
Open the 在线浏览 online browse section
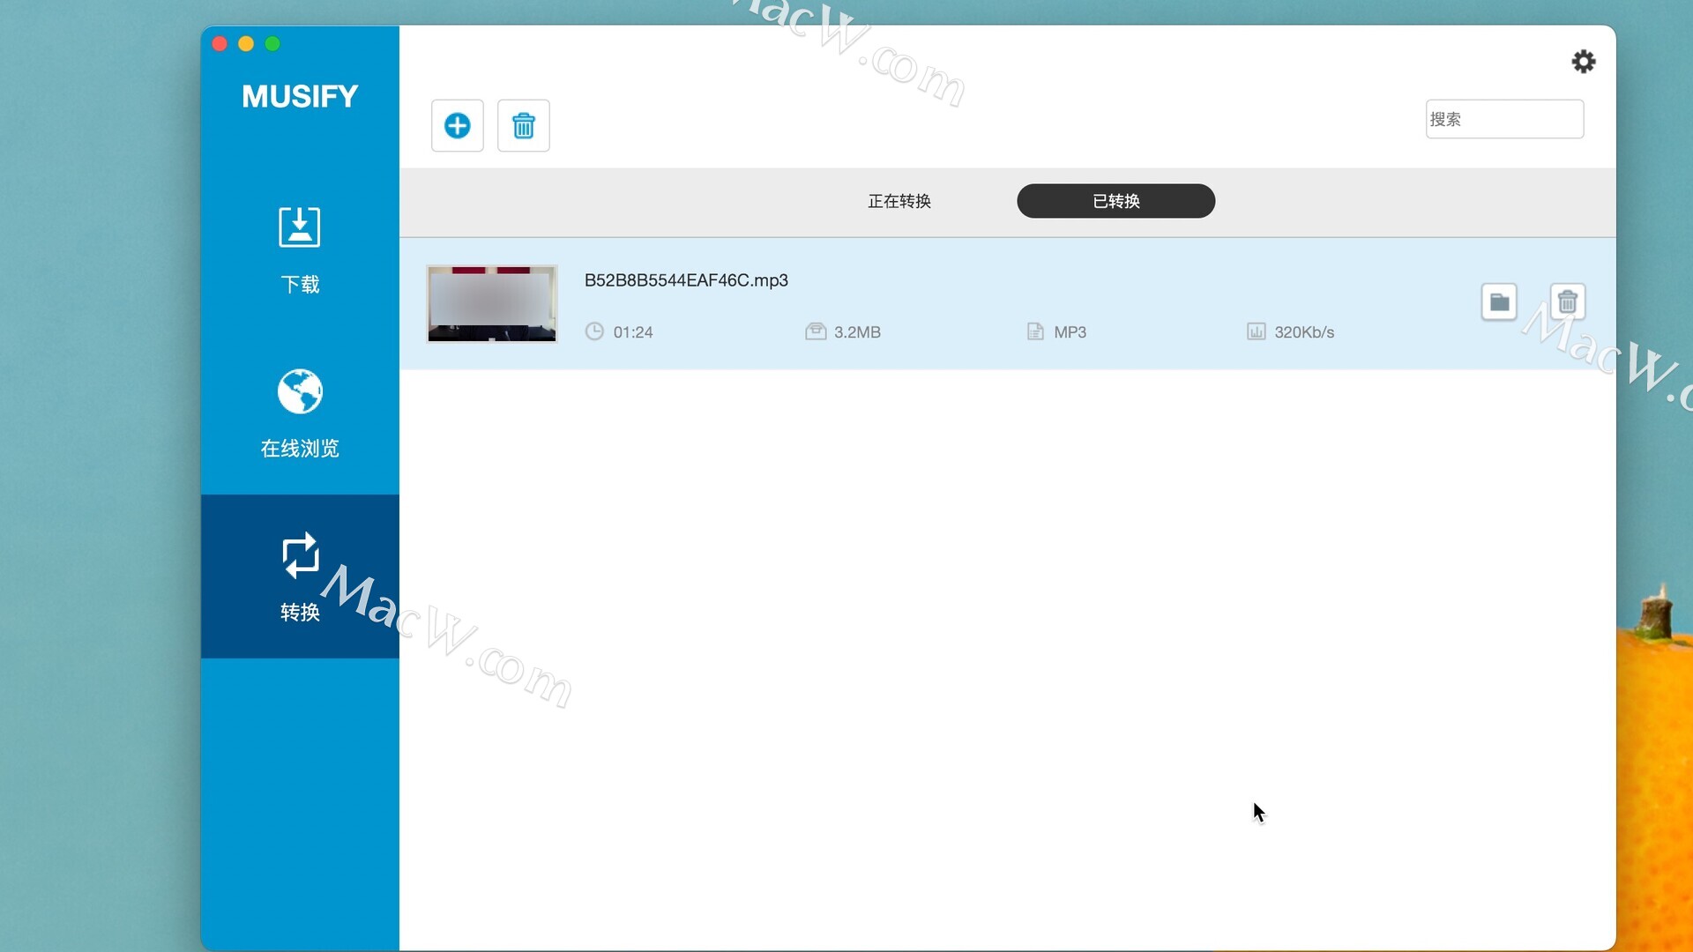[300, 413]
